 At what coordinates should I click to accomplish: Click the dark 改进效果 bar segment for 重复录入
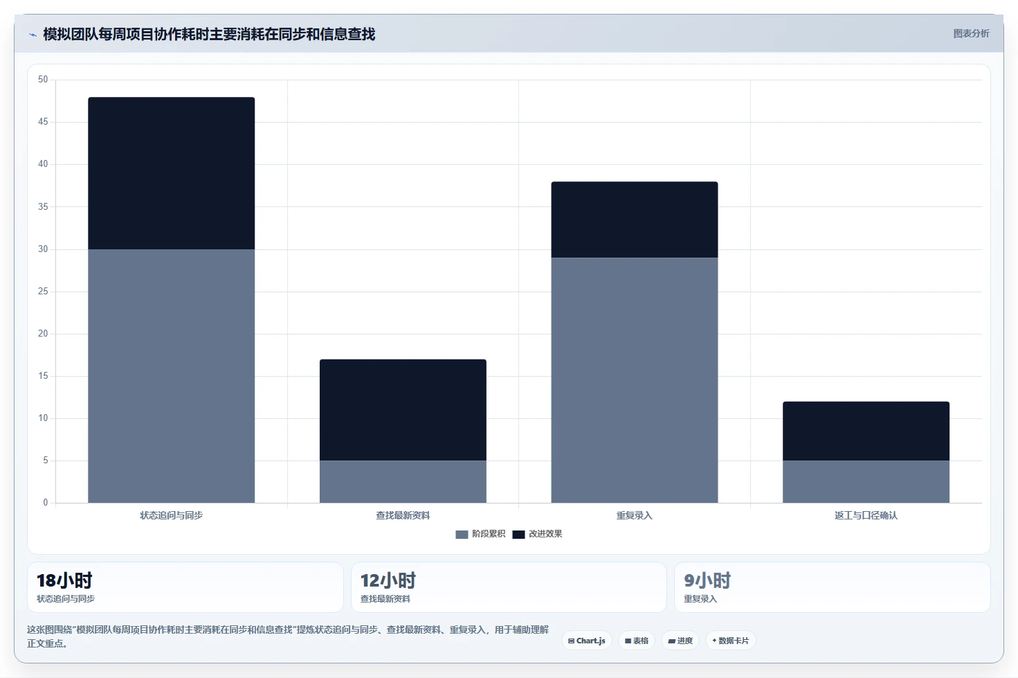635,220
